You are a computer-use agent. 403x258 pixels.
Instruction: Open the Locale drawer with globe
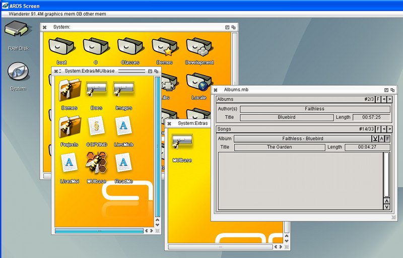pyautogui.click(x=198, y=83)
